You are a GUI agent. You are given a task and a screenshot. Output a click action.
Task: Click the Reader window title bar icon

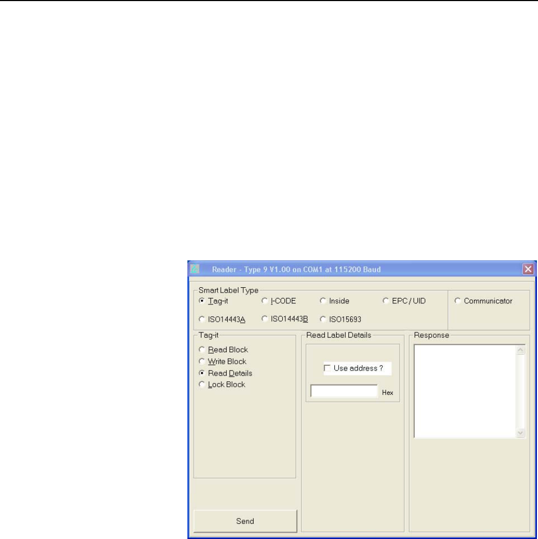coord(195,269)
